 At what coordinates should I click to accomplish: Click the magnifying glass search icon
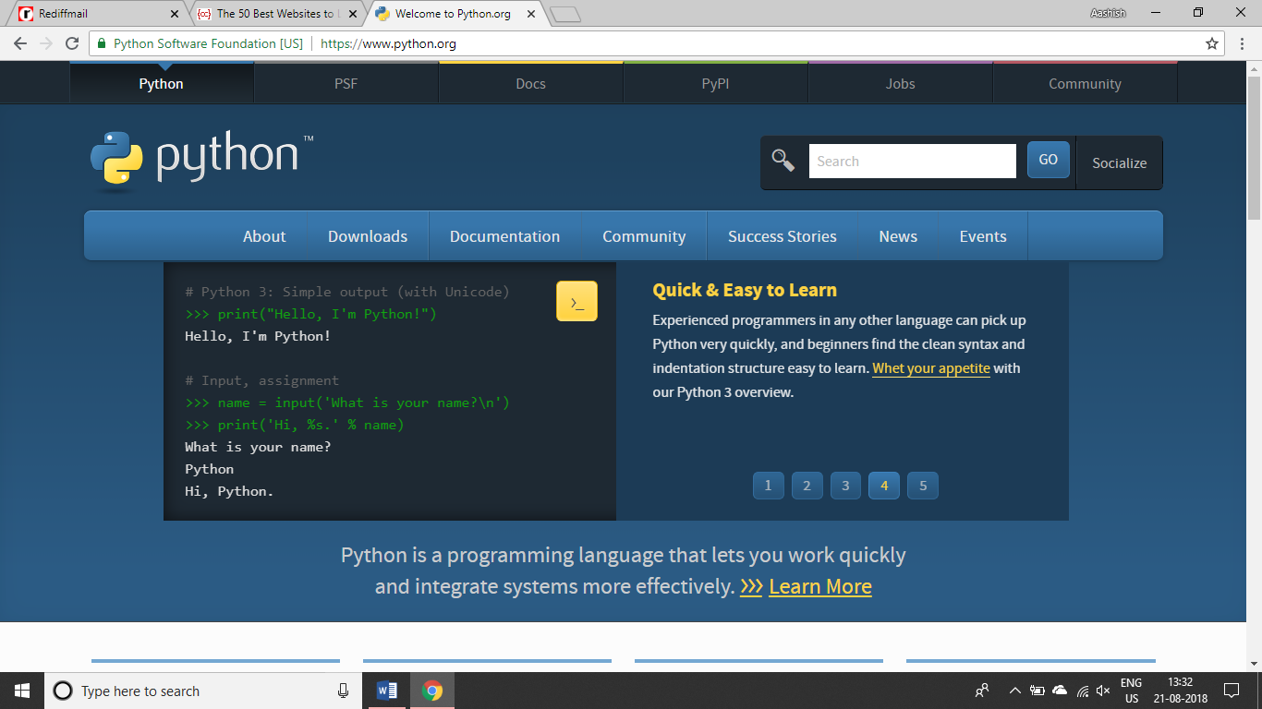pyautogui.click(x=783, y=161)
